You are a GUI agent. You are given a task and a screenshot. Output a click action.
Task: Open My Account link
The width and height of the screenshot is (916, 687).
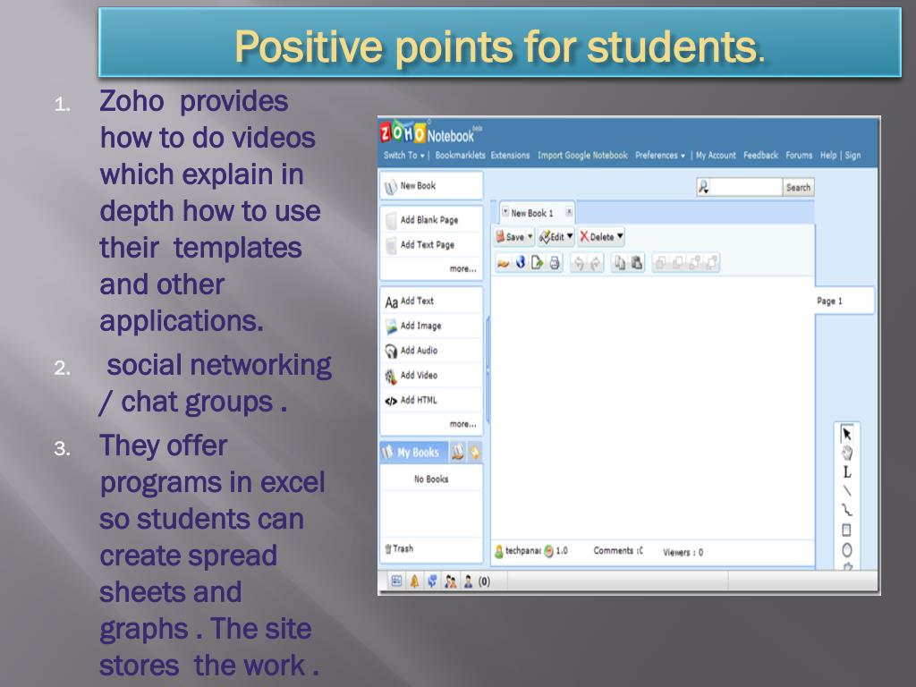(716, 156)
